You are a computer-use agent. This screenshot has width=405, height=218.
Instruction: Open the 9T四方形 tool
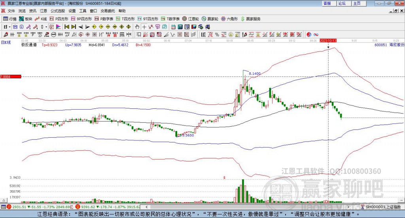pos(148,19)
